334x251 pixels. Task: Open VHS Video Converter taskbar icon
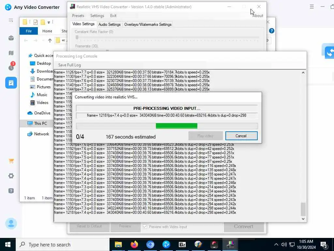click(x=230, y=244)
